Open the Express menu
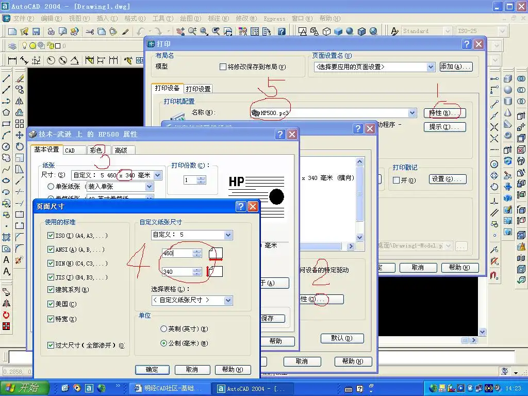 [274, 19]
